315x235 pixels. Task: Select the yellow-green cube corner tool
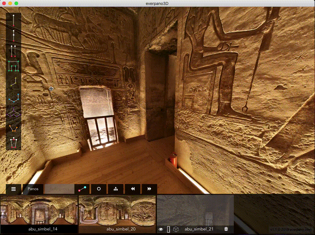14,81
